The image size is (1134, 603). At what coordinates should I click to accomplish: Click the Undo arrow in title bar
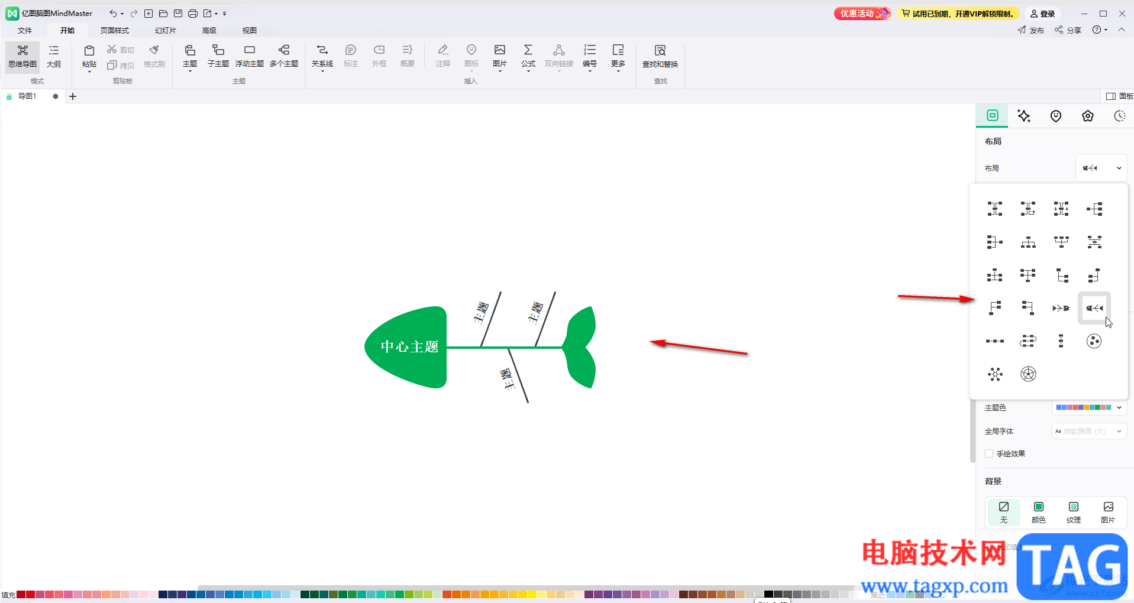(x=112, y=13)
